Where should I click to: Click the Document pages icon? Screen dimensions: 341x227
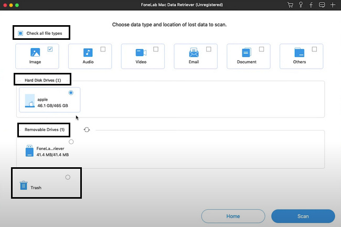pos(247,52)
